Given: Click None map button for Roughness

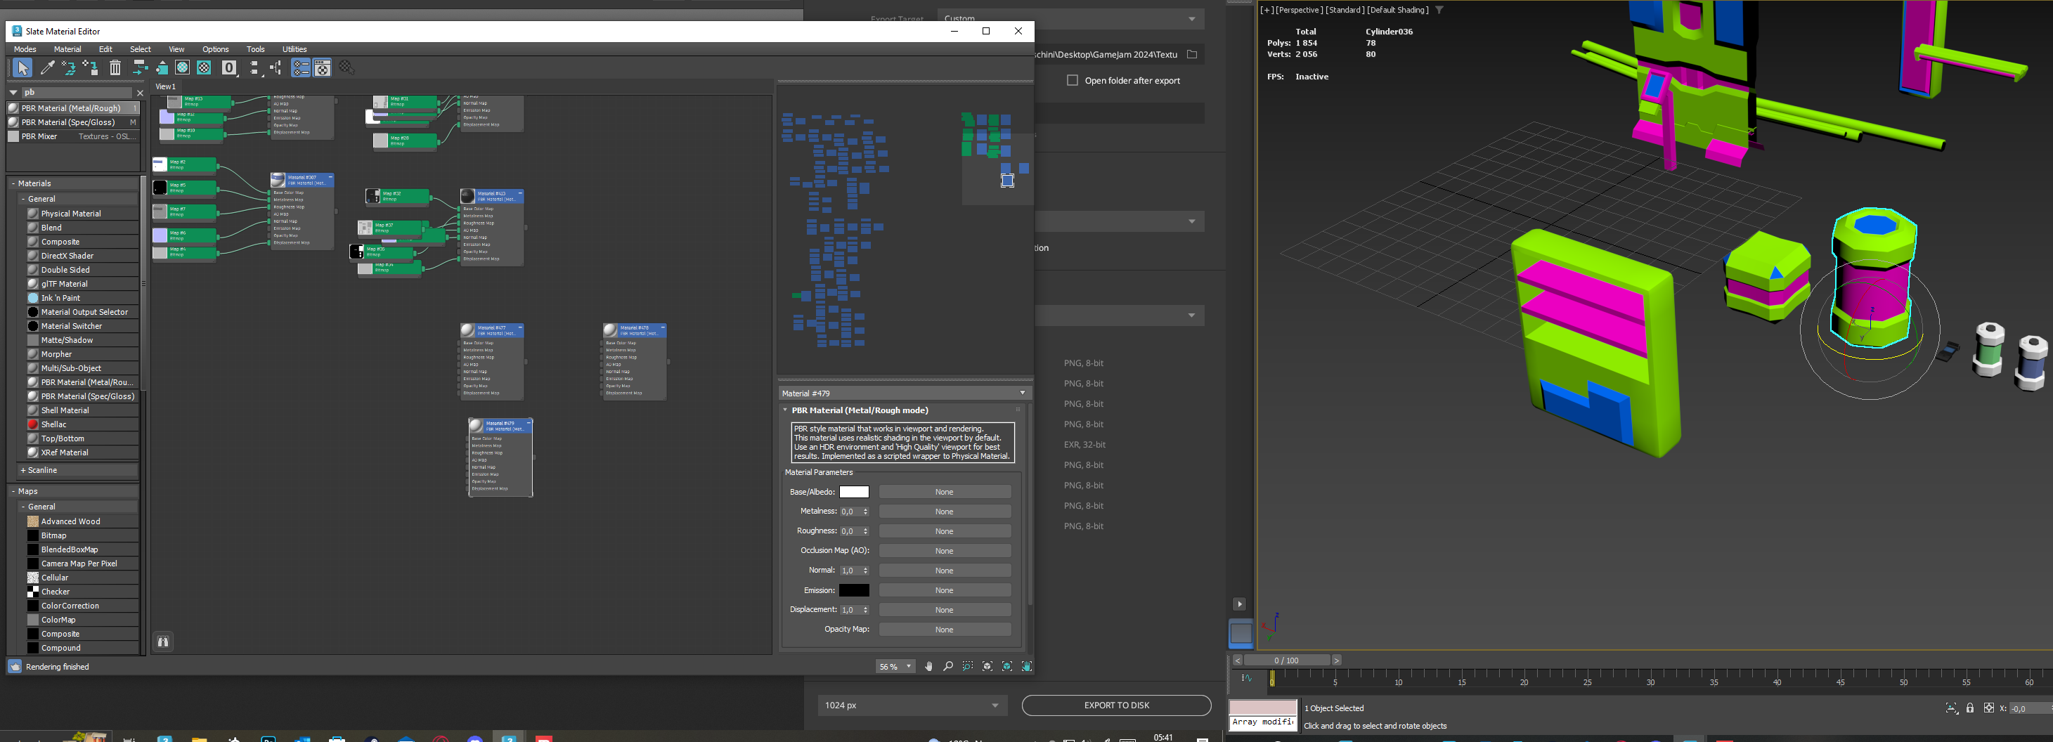Looking at the screenshot, I should tap(945, 531).
